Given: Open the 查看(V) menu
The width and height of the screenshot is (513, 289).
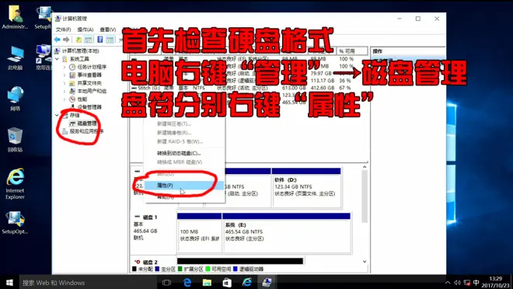Looking at the screenshot, I should pyautogui.click(x=108, y=30).
